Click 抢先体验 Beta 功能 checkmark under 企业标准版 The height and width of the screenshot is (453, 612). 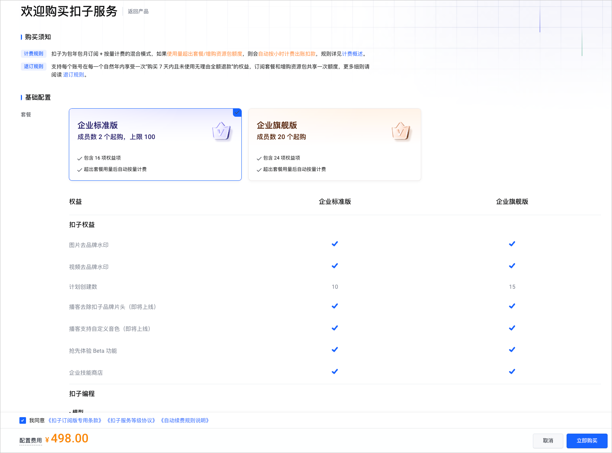coord(335,349)
